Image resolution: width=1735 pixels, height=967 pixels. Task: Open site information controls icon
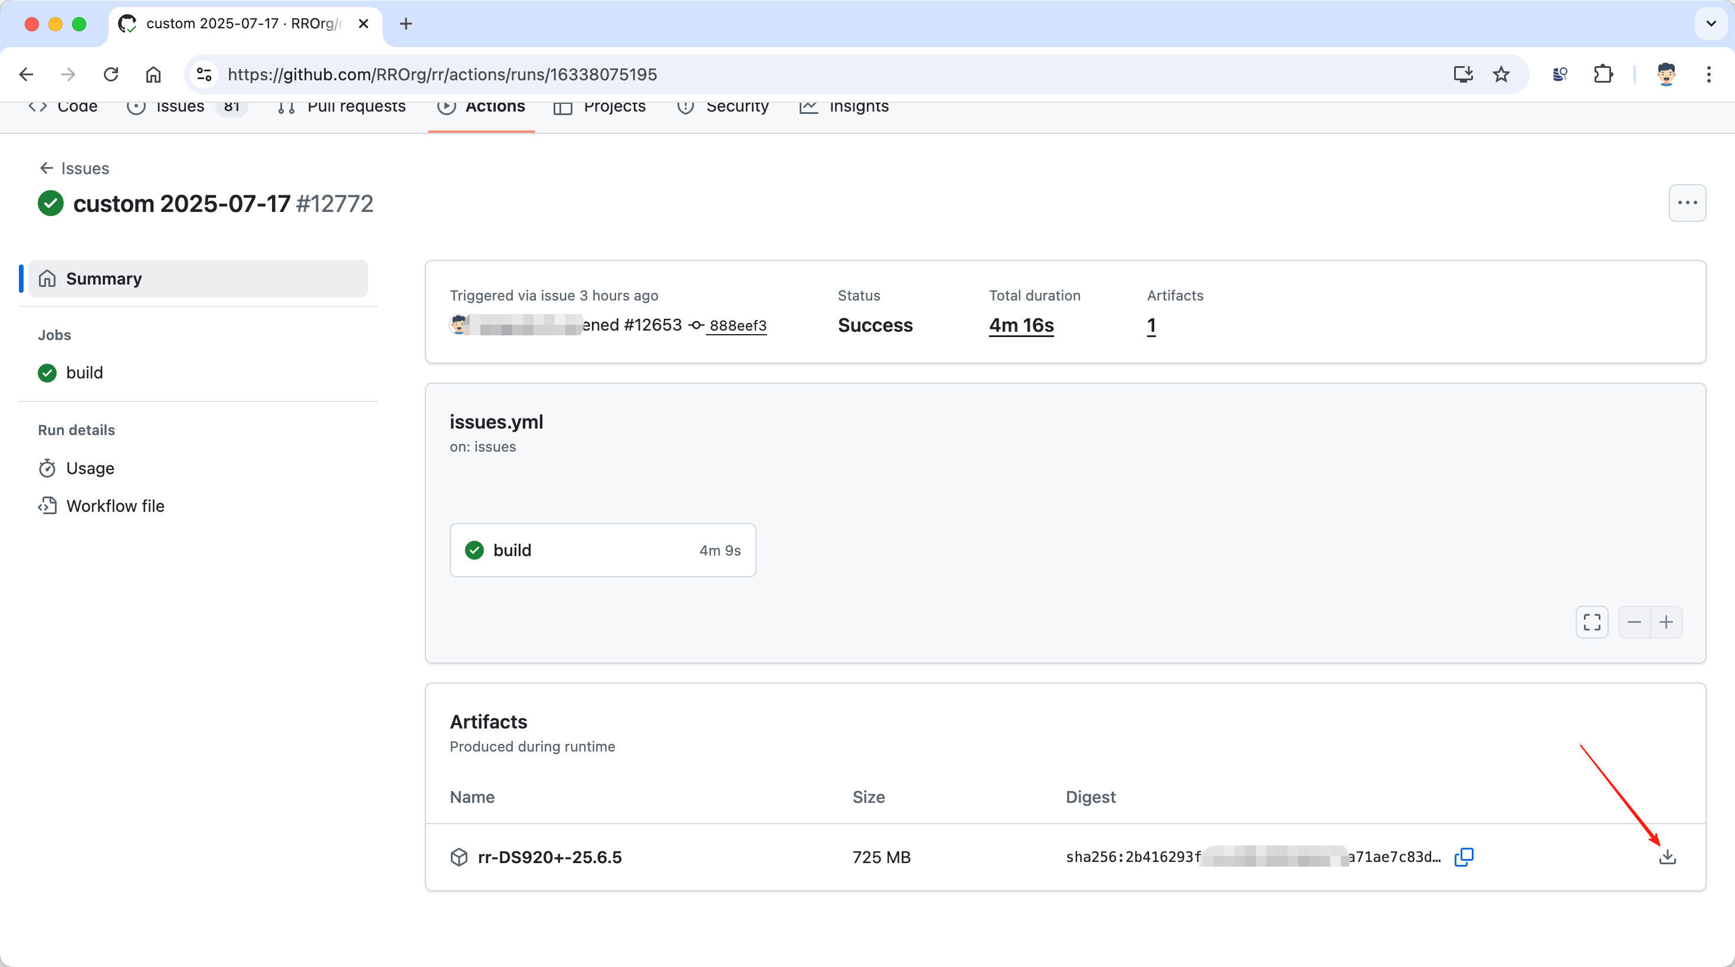pos(204,74)
